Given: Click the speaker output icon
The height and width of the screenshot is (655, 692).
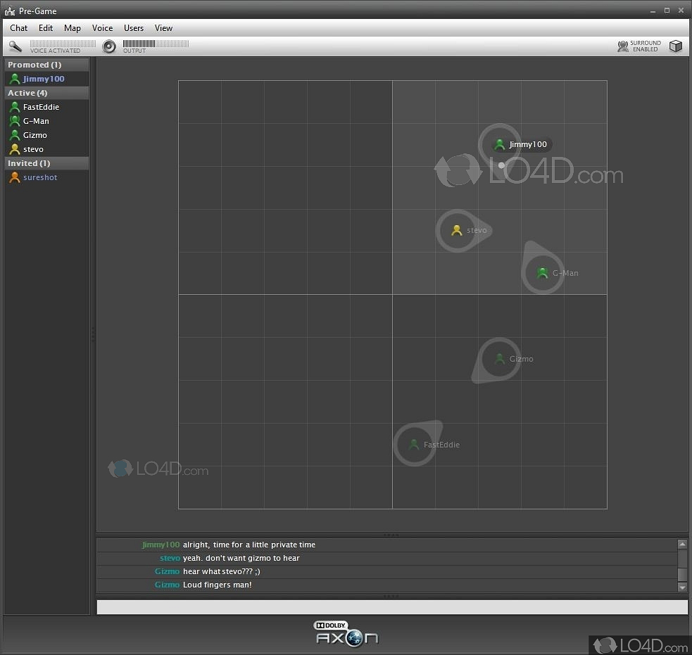Looking at the screenshot, I should 109,46.
